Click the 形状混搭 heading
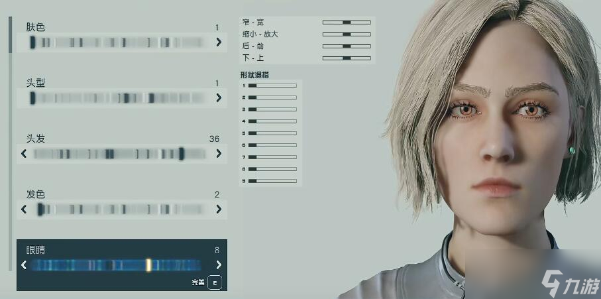This screenshot has height=299, width=601. [254, 75]
